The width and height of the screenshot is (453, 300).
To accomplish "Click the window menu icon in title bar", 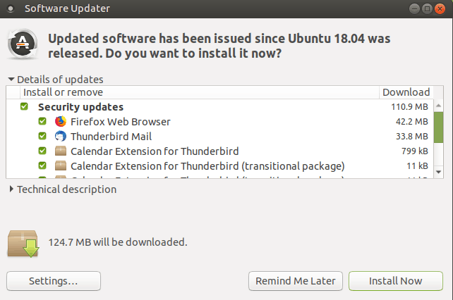I will click(10, 10).
